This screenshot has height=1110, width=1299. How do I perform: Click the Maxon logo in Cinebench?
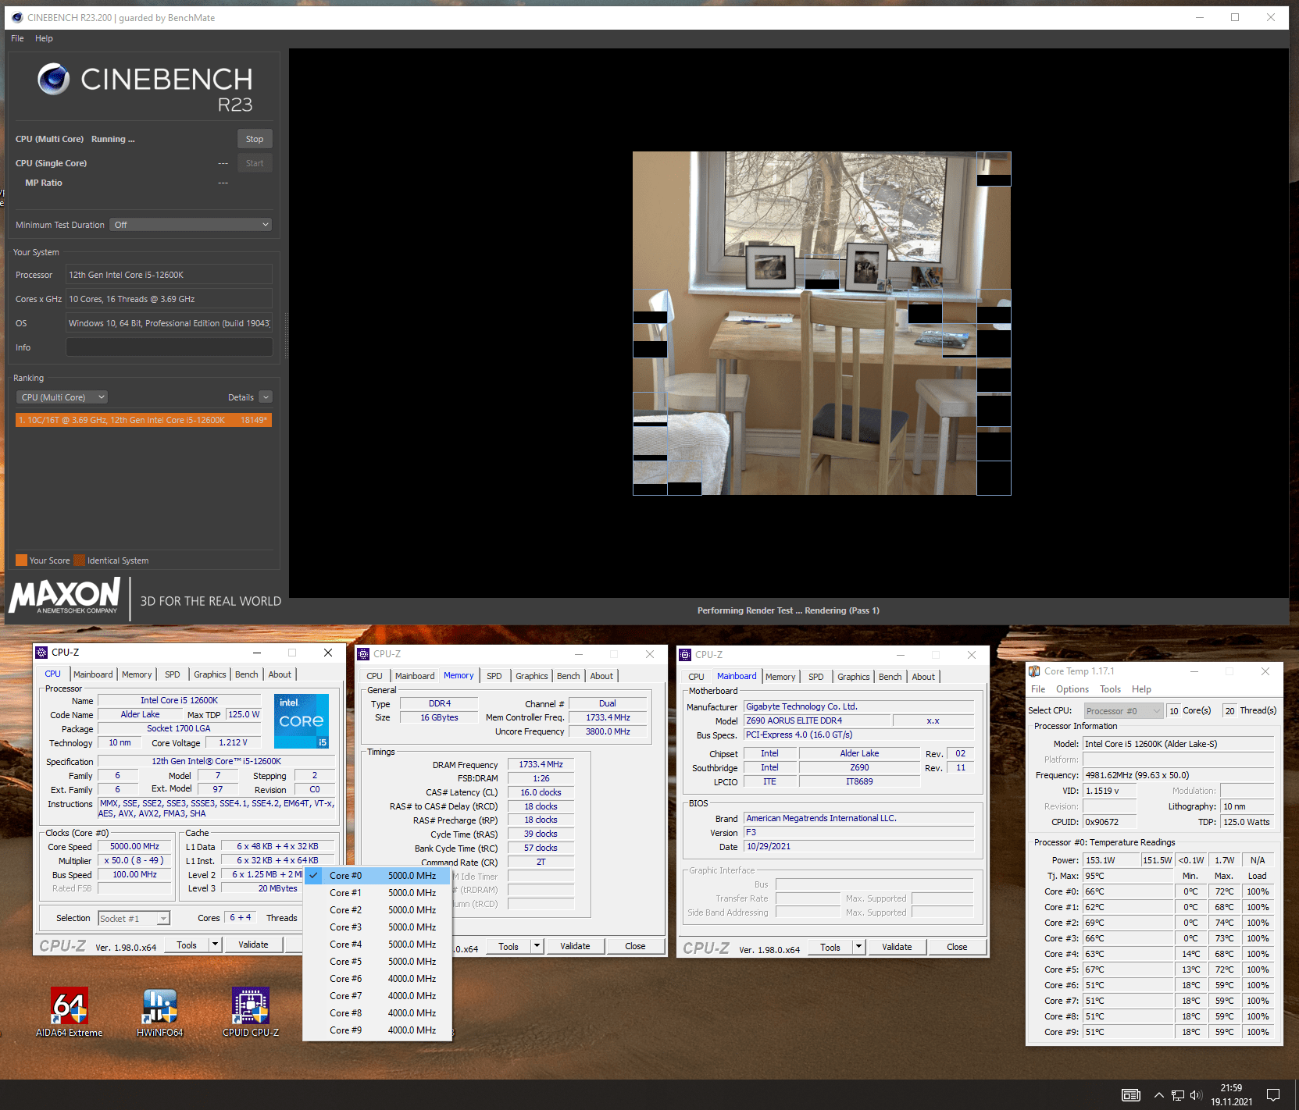[65, 597]
